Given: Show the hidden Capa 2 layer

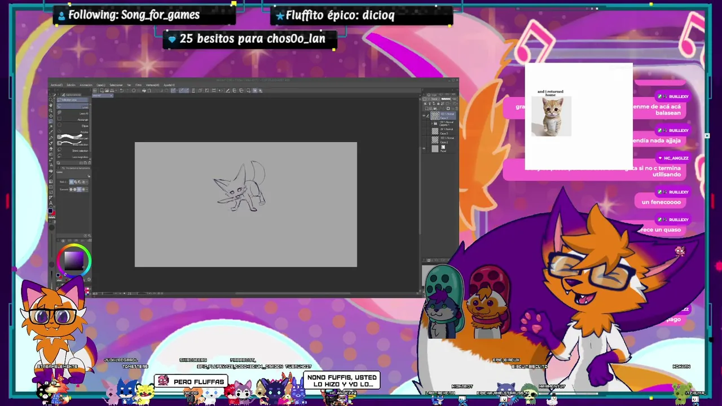Looking at the screenshot, I should click(424, 140).
